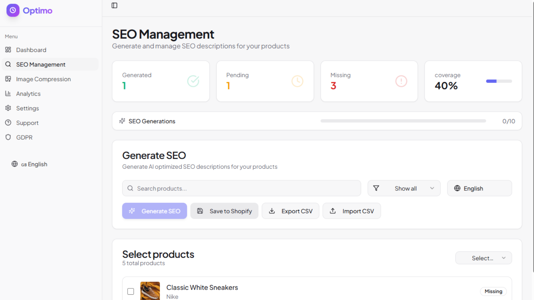Image resolution: width=534 pixels, height=300 pixels.
Task: Open the English language dropdown
Action: point(479,188)
